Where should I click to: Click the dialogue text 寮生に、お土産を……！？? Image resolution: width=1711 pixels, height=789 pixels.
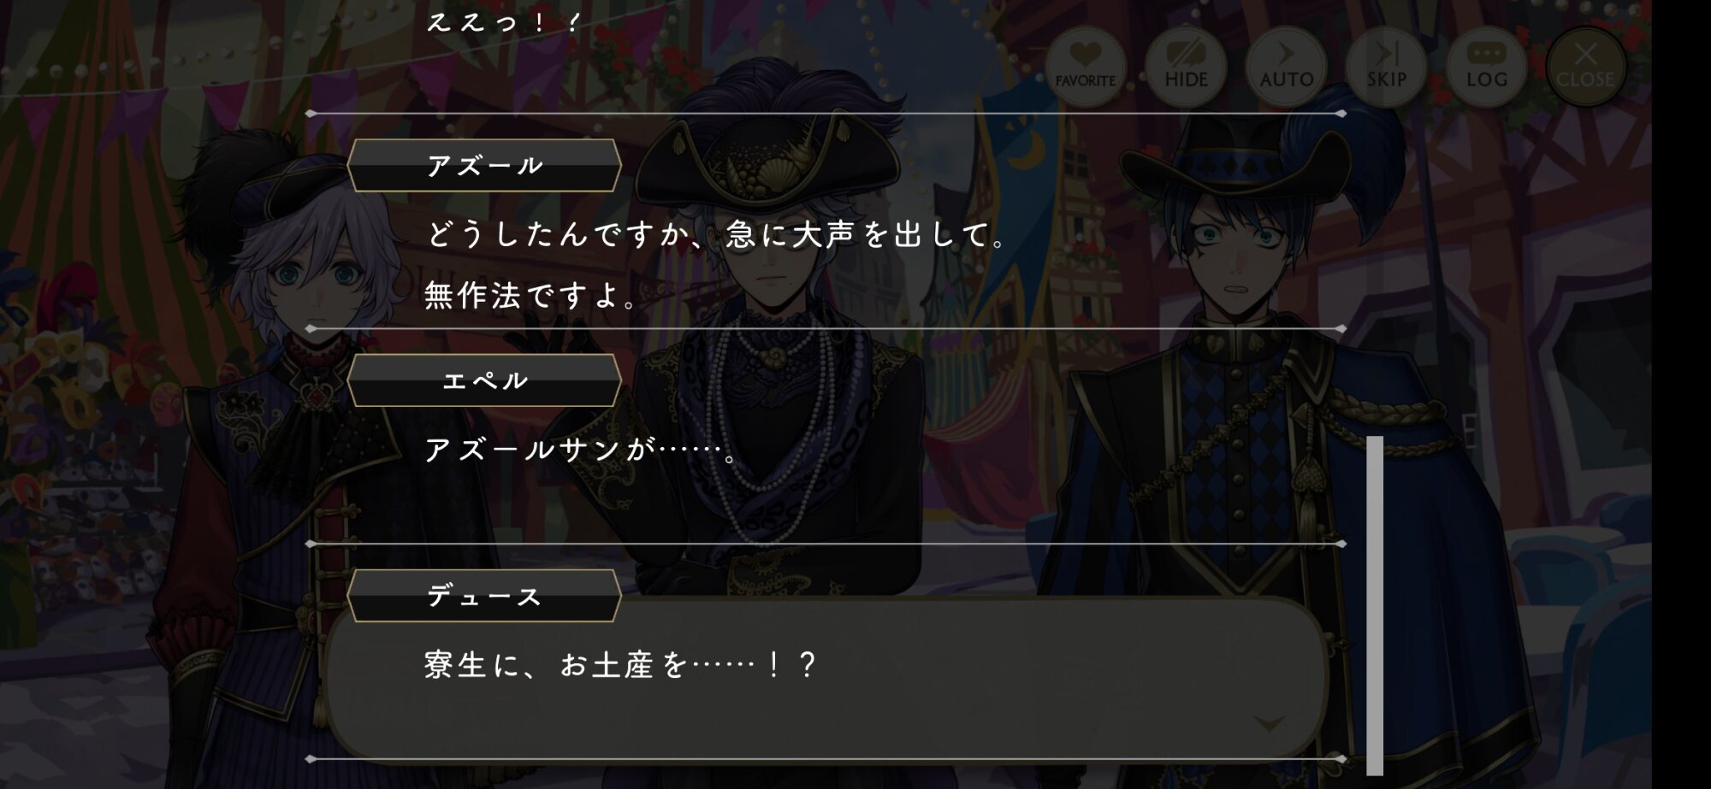pos(621,665)
